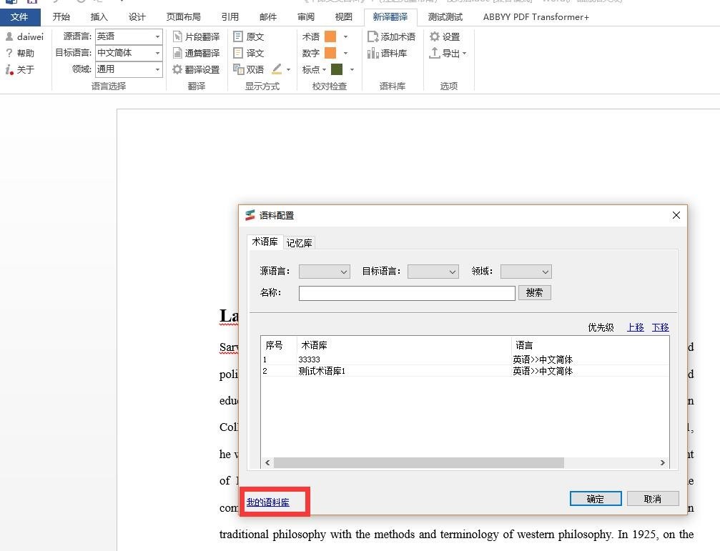Select the 术语库 tab in dialog
The width and height of the screenshot is (720, 551).
[265, 242]
